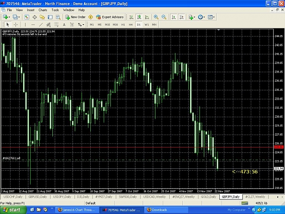Select the Equidistant Channel tool

tap(48, 25)
